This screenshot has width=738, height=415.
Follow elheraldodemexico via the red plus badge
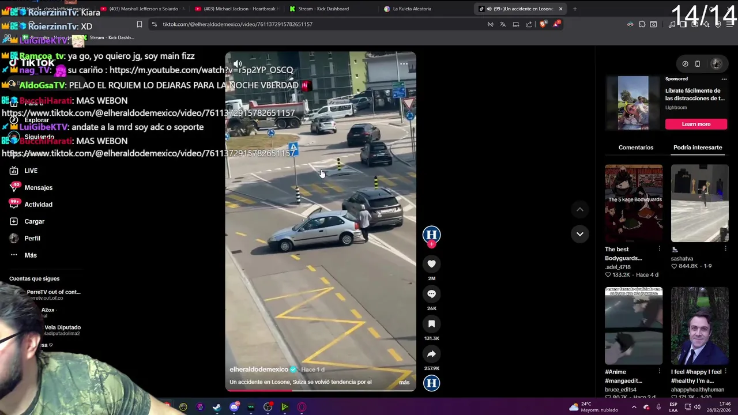point(431,244)
